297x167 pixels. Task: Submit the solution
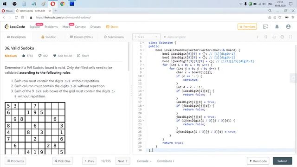coord(283,161)
